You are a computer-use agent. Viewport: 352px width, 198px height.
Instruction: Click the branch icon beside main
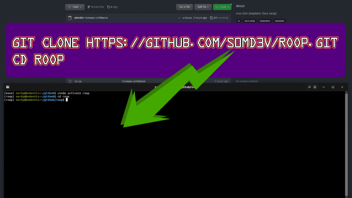(70, 7)
